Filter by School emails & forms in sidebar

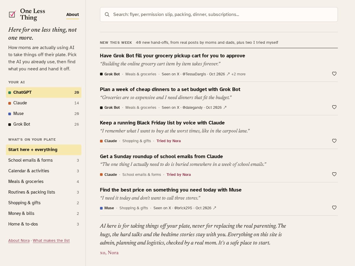43,160
